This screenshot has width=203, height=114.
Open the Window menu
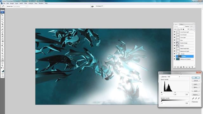[41, 3]
